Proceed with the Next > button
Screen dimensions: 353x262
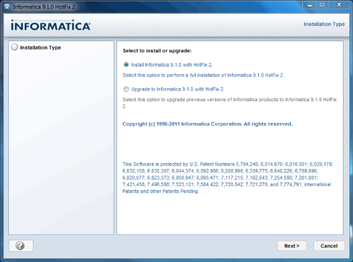(292, 246)
